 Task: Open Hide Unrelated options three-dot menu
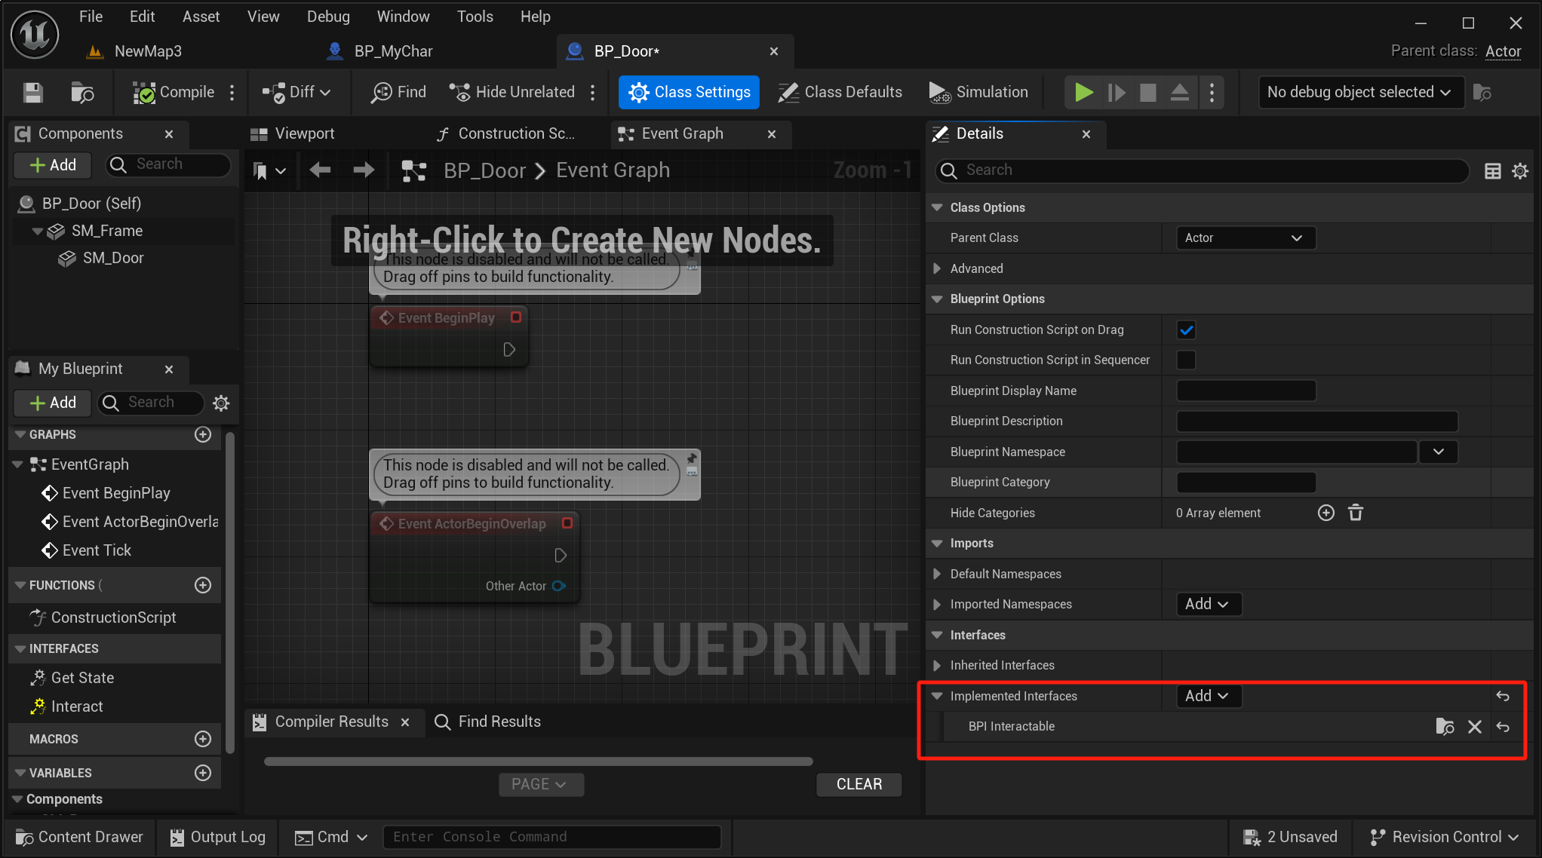tap(593, 92)
